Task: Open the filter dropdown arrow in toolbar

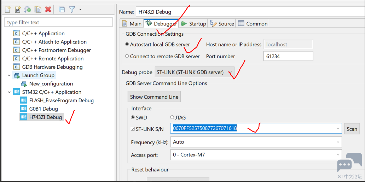Action: [x=80, y=10]
